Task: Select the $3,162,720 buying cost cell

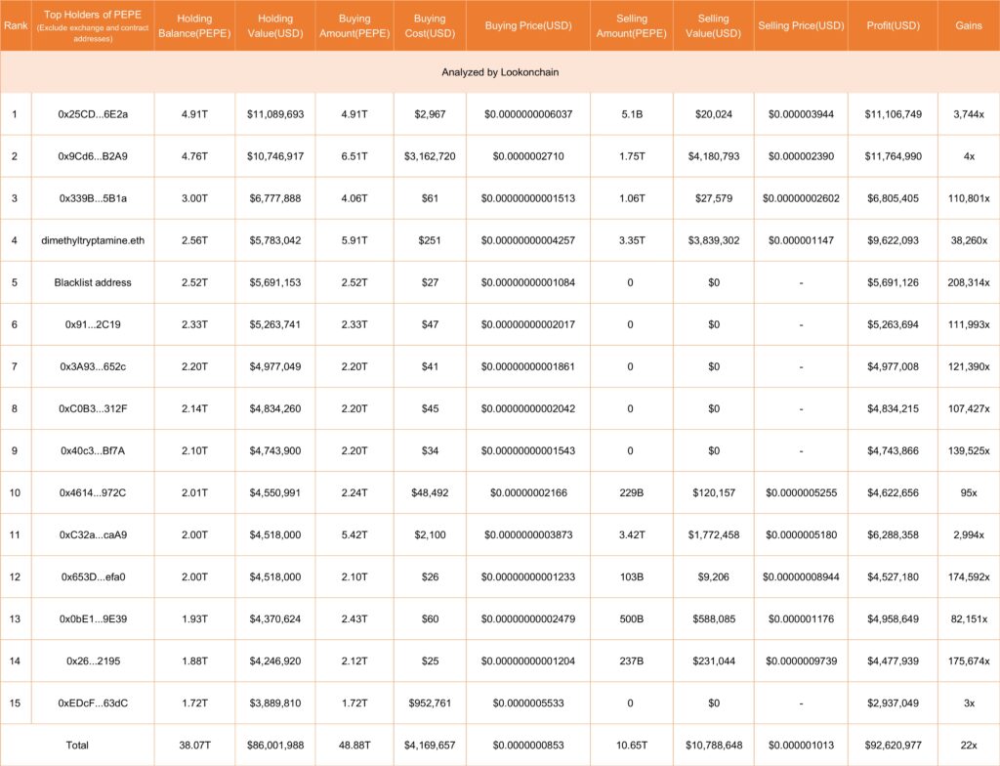Action: click(430, 156)
